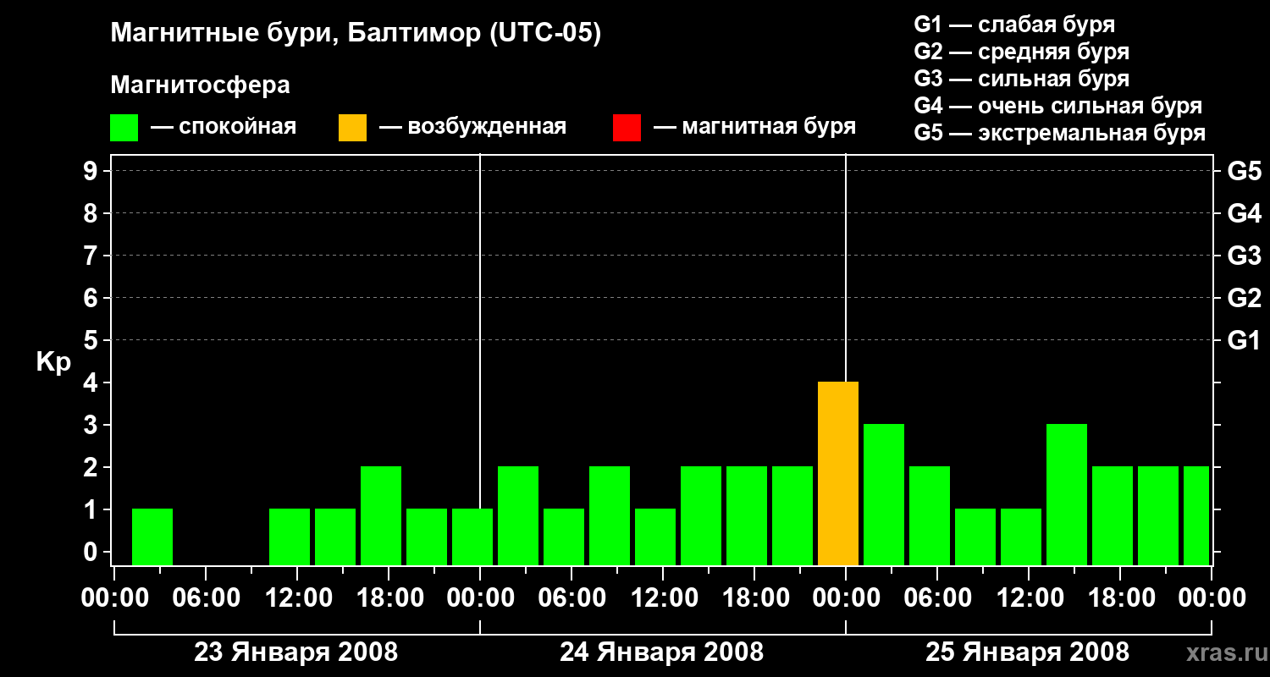Click the right-axis 'G2' level label
Image resolution: width=1270 pixels, height=677 pixels.
tap(1245, 298)
